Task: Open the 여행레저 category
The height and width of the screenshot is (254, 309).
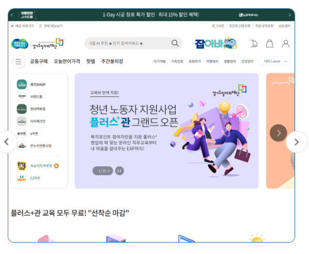Action: (x=212, y=62)
